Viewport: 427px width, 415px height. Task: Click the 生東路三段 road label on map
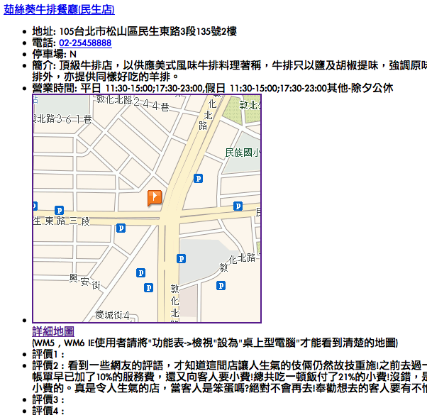click(61, 221)
